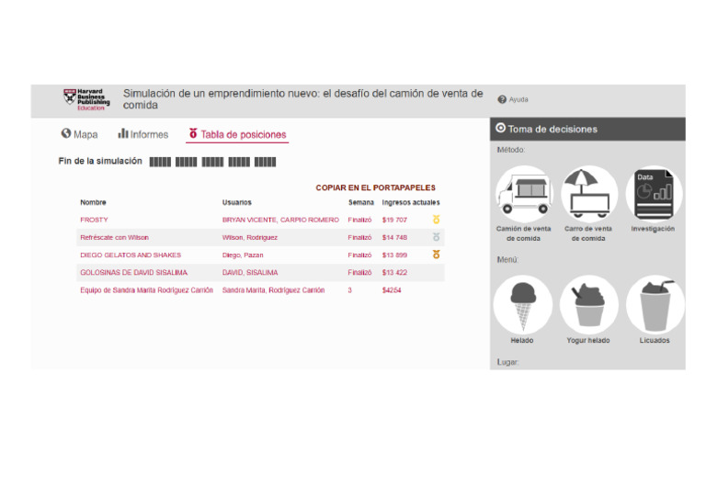
Task: Click the Harvard Business Publishing logo
Action: (86, 99)
